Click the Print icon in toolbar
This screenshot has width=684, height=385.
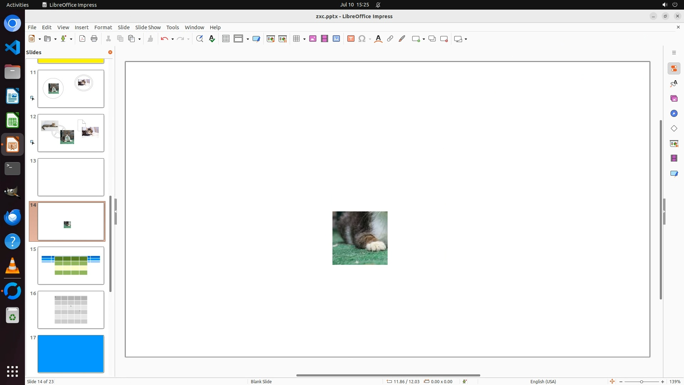pos(94,39)
